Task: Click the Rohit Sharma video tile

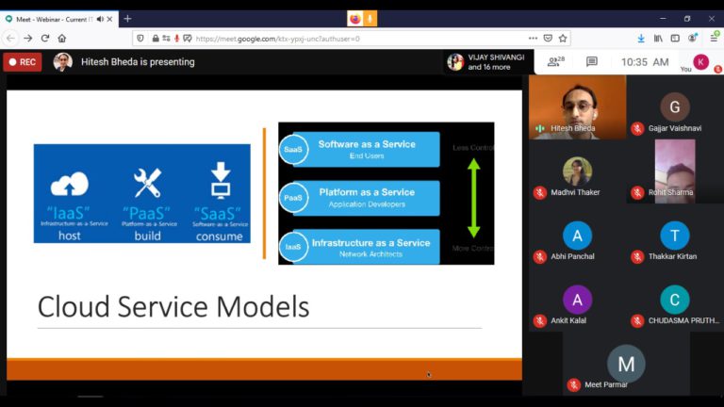Action: tap(674, 171)
